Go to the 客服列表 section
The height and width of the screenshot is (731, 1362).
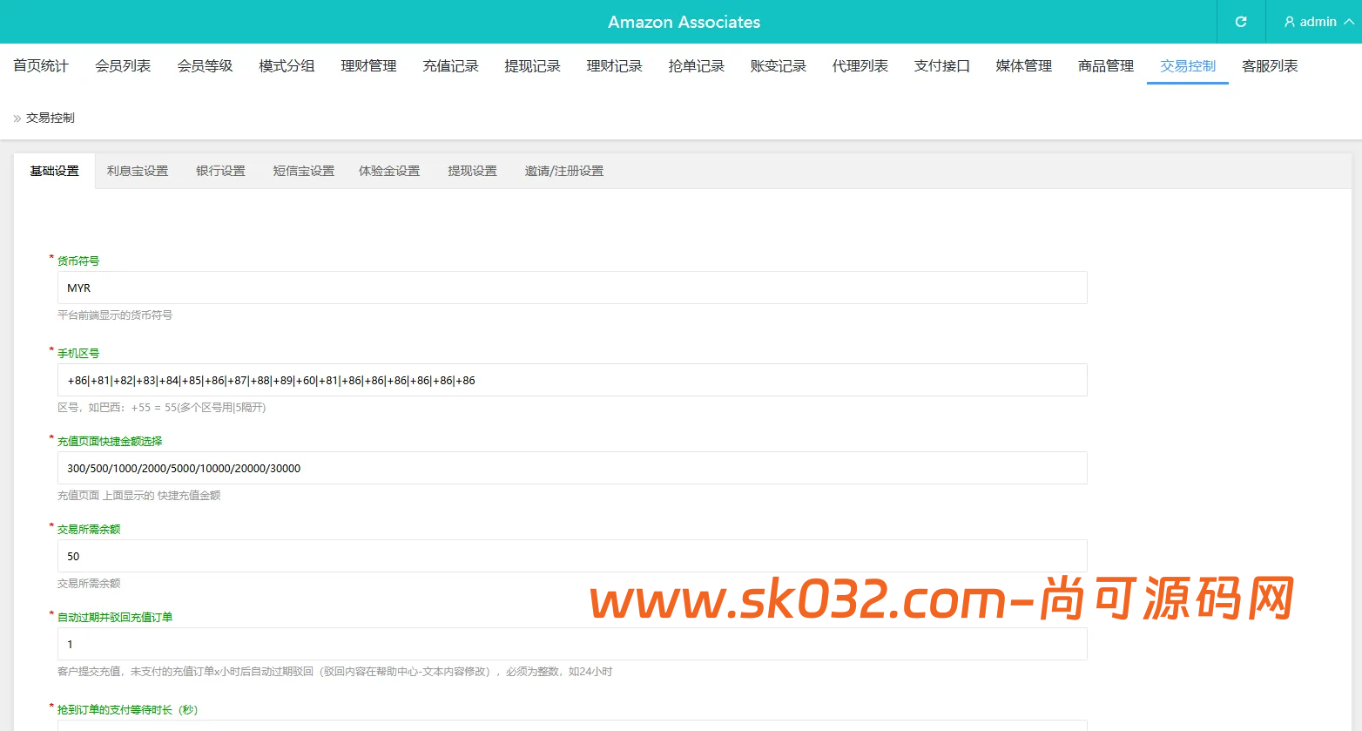[1269, 65]
